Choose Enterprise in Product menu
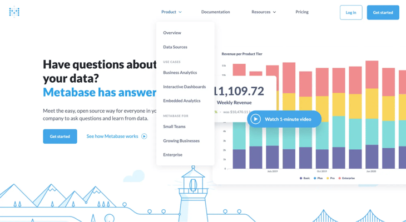This screenshot has width=406, height=222. pos(172,155)
